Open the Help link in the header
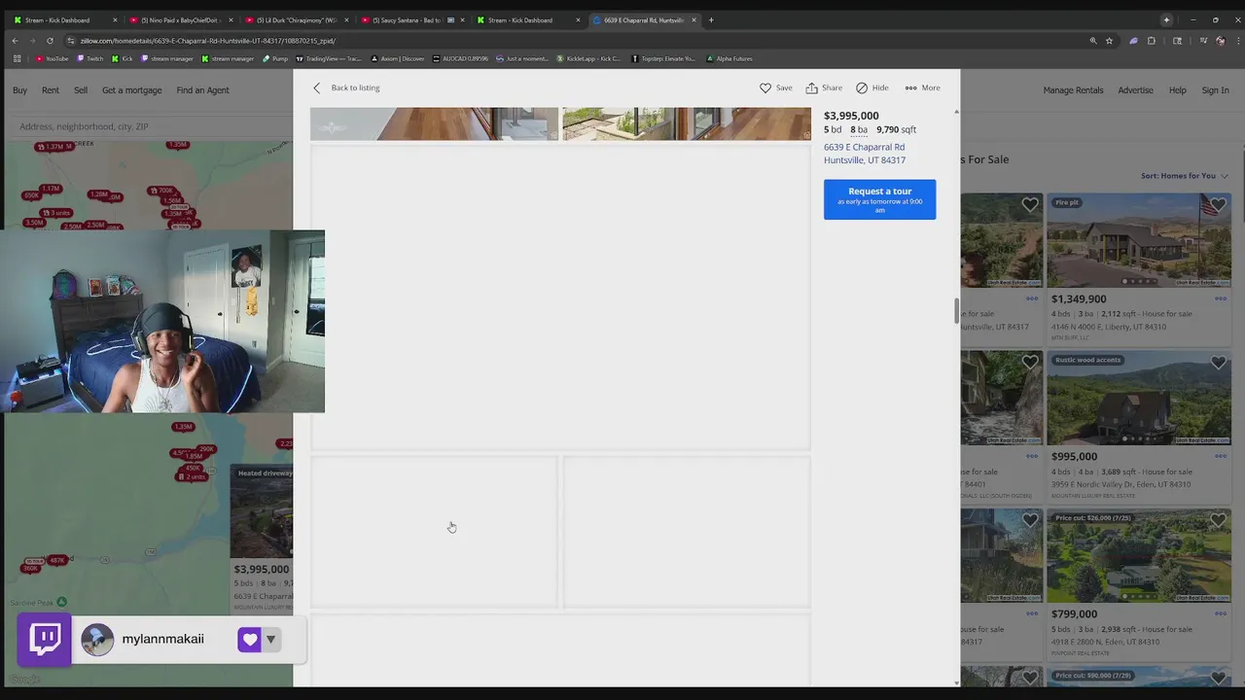The height and width of the screenshot is (700, 1245). tap(1177, 90)
